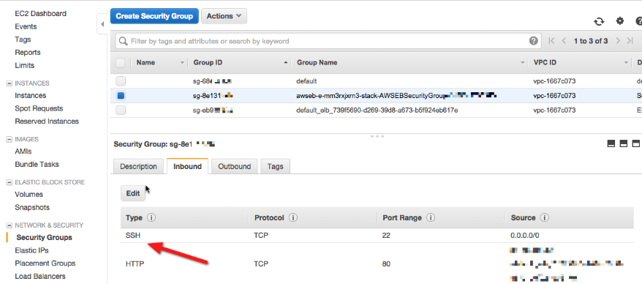Screen dimensions: 642x284
Task: Click the SSH rule type cell
Action: coord(134,236)
